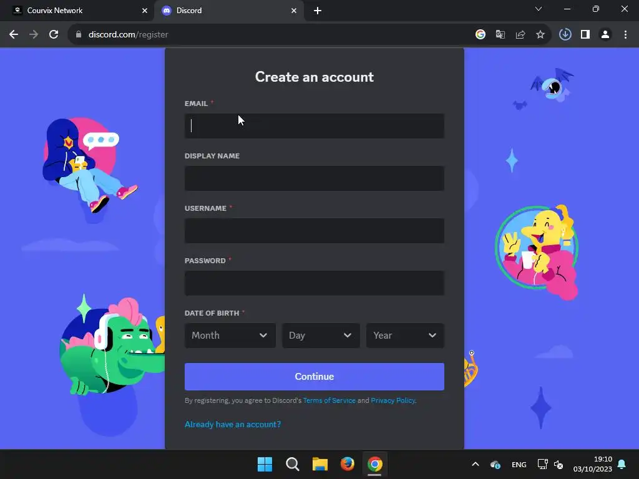
Task: Open Chrome's three-dot menu
Action: pyautogui.click(x=625, y=35)
